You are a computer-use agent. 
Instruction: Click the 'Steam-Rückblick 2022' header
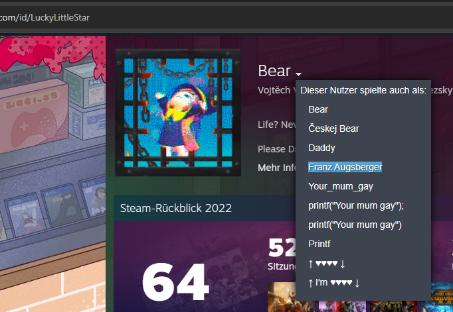pyautogui.click(x=176, y=208)
